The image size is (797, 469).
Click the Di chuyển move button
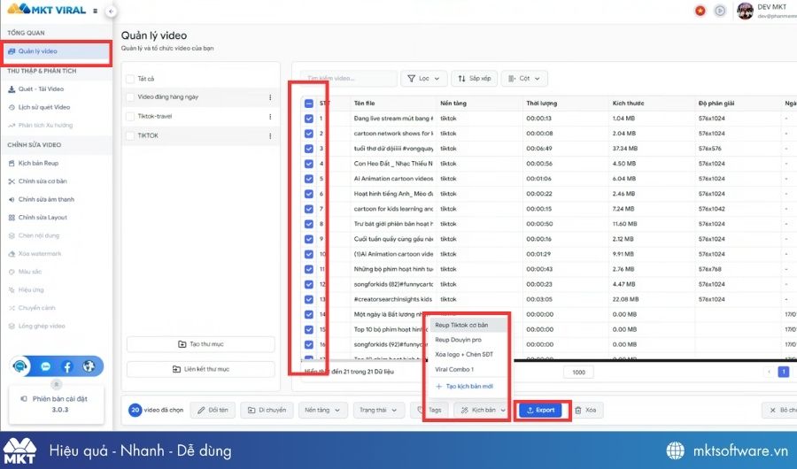click(267, 410)
